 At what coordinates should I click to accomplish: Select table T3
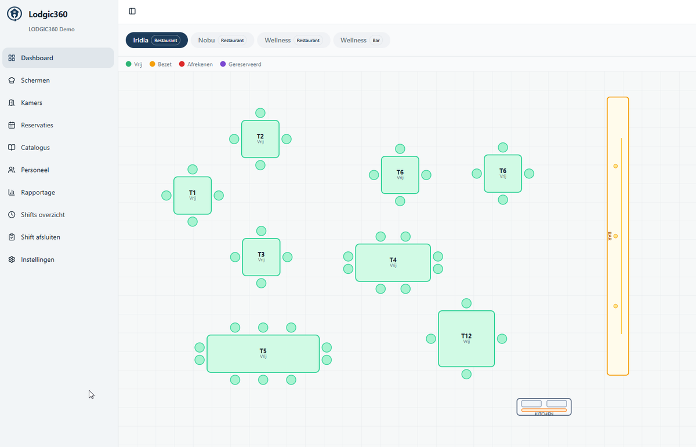[x=261, y=257]
